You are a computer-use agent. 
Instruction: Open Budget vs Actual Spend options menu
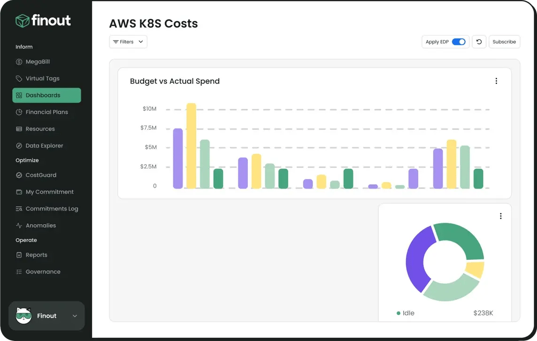click(x=496, y=81)
